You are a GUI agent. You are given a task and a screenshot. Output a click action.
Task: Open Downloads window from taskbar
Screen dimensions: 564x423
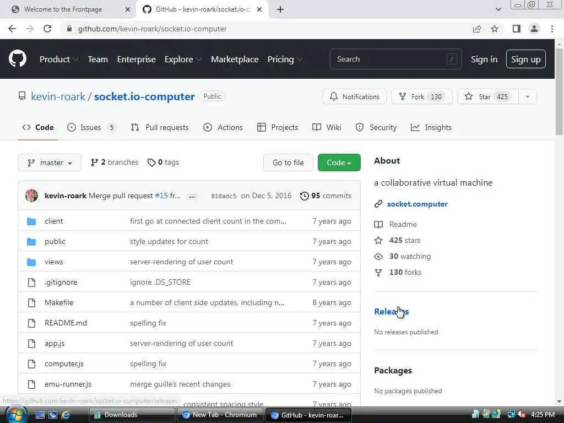[x=132, y=415]
